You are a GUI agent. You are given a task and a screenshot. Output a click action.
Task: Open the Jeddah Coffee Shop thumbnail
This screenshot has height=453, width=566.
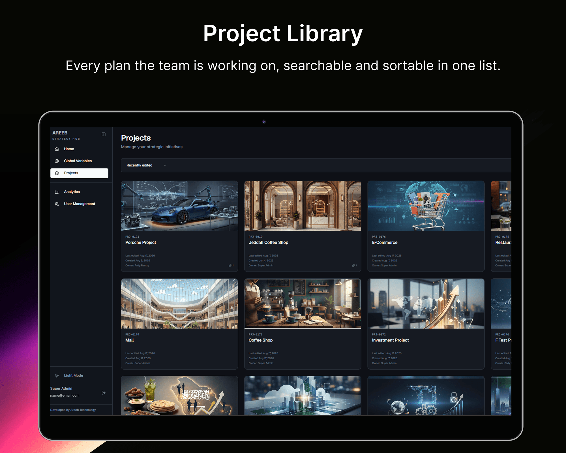tap(303, 206)
